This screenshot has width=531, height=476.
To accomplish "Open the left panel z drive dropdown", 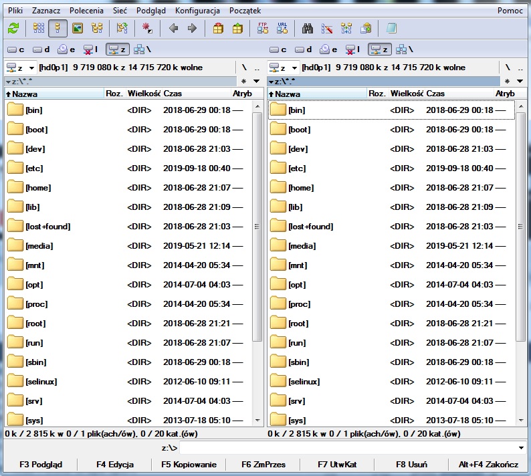I will [21, 68].
